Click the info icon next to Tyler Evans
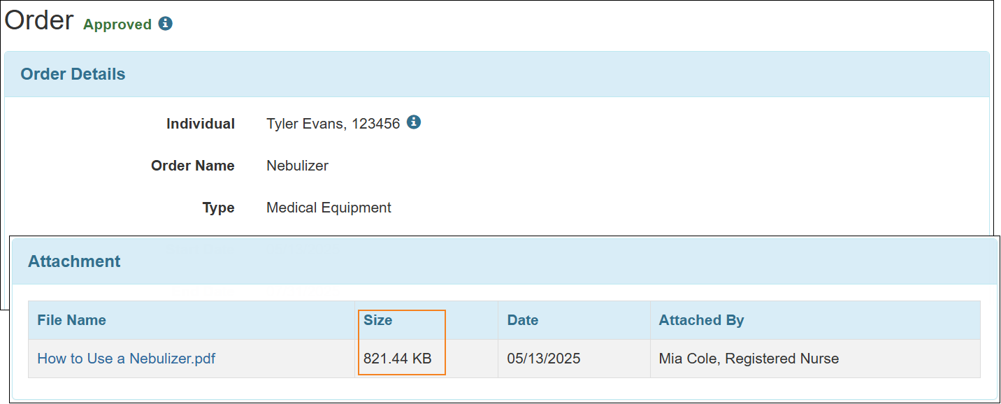 [x=414, y=122]
